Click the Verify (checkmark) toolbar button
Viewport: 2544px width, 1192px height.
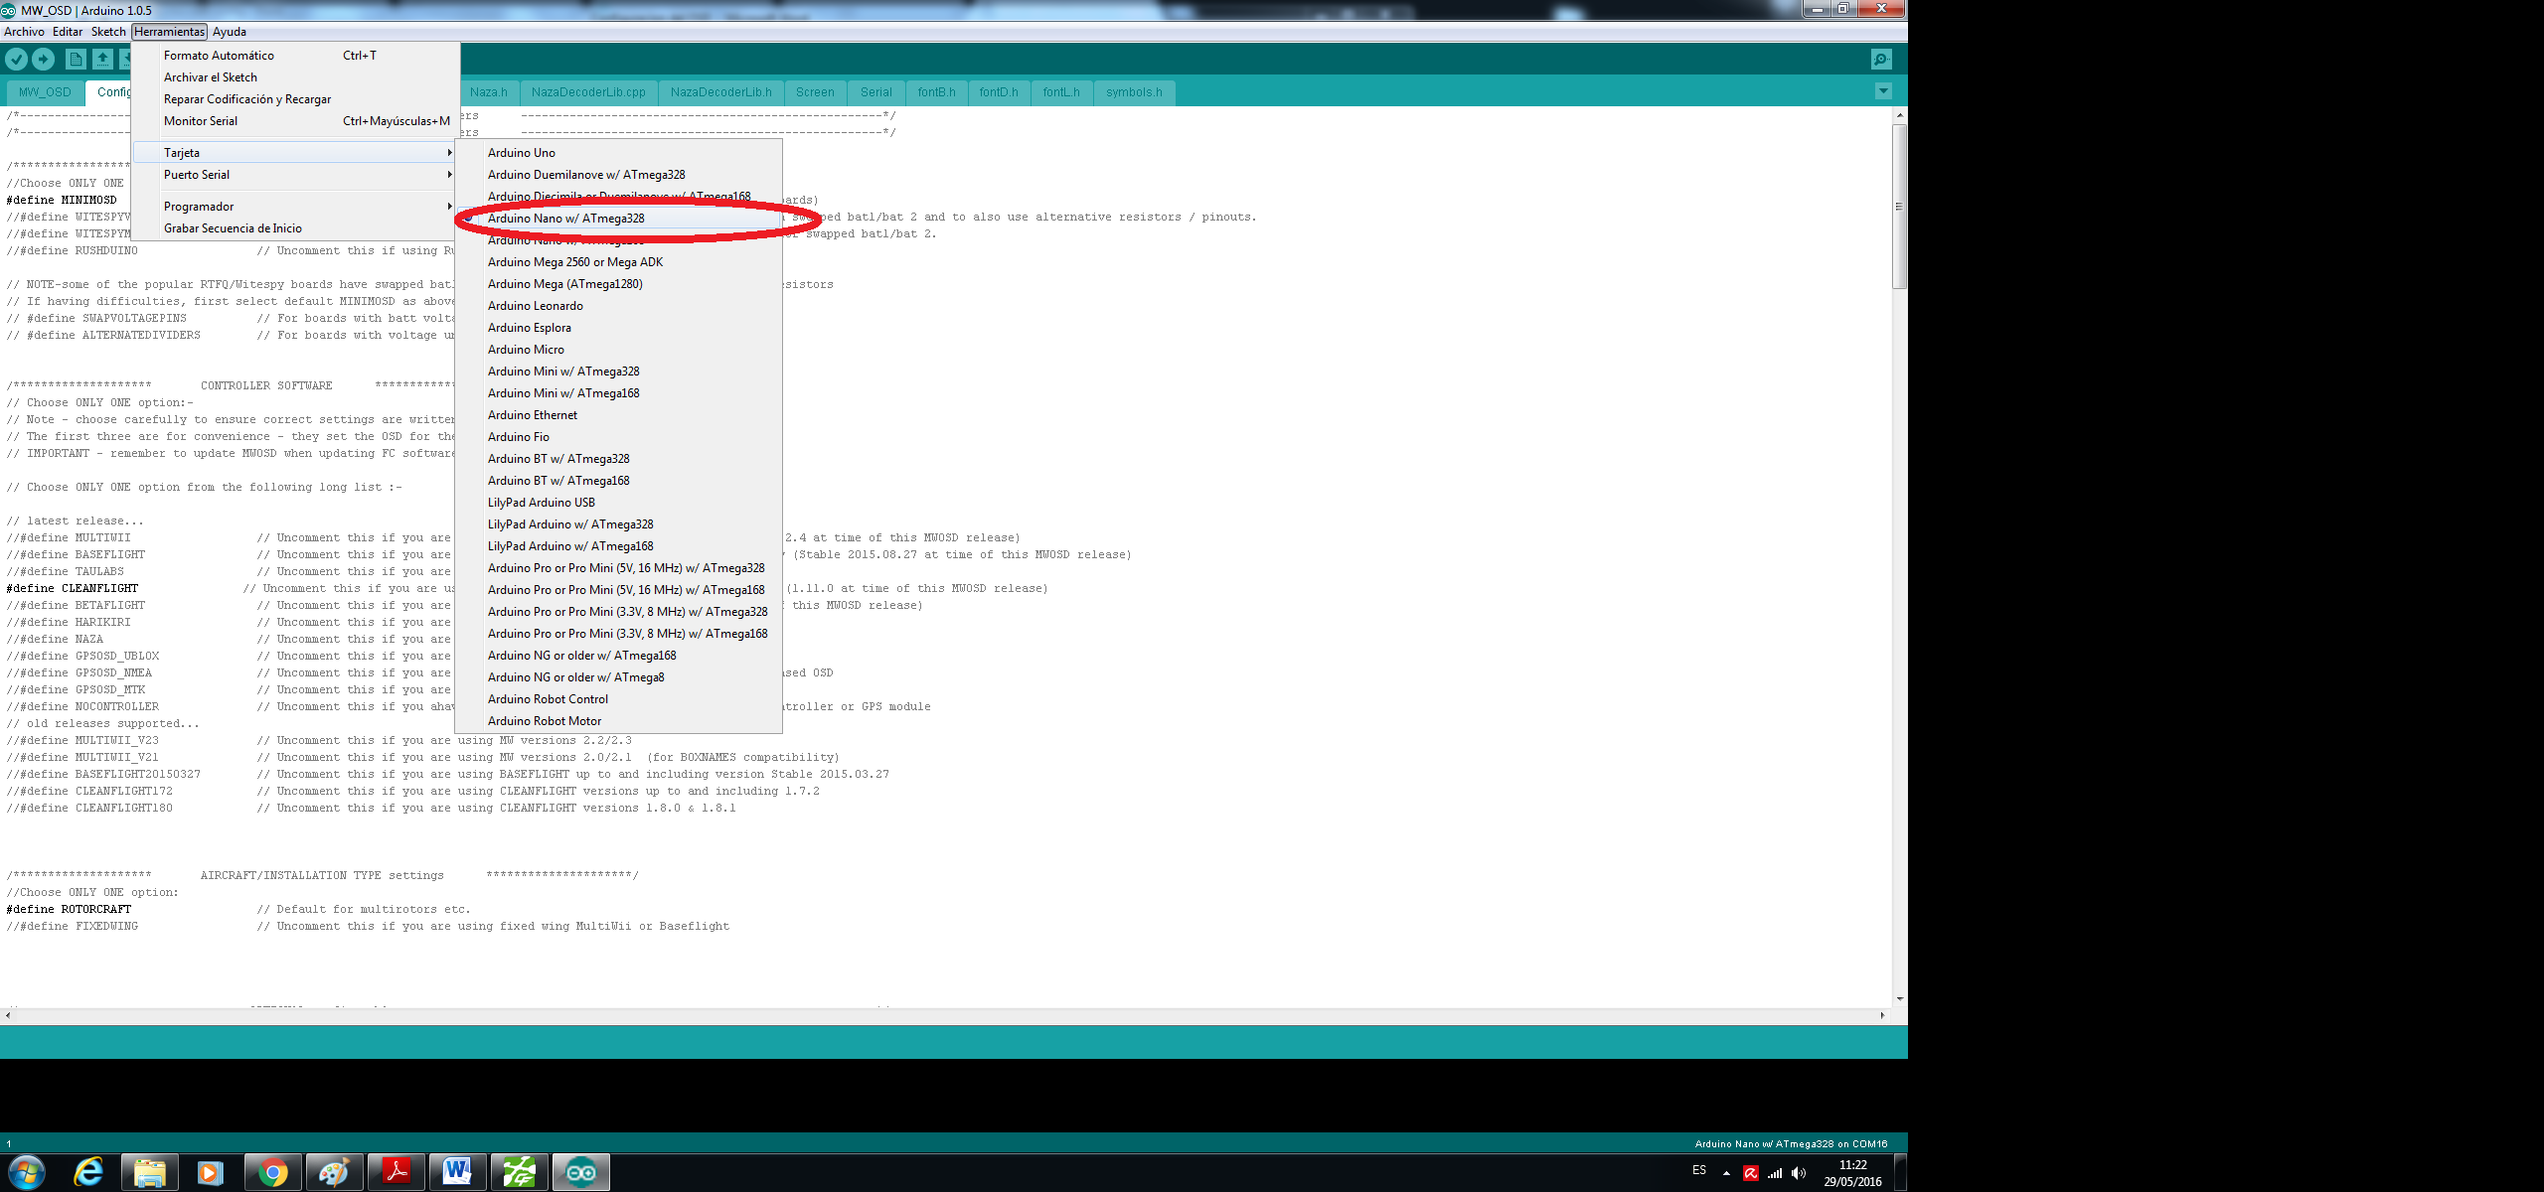tap(16, 60)
